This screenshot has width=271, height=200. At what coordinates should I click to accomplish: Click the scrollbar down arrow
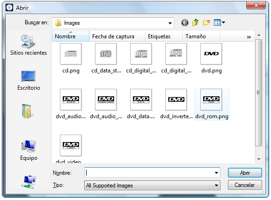coord(259,159)
